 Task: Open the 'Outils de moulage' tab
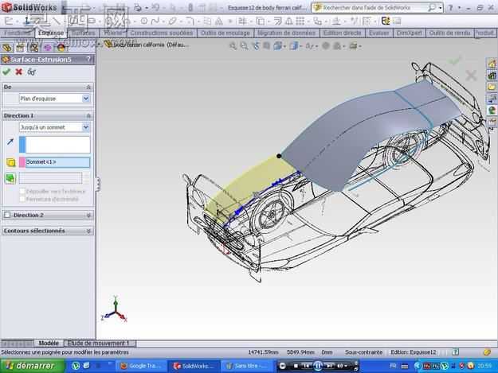[225, 33]
